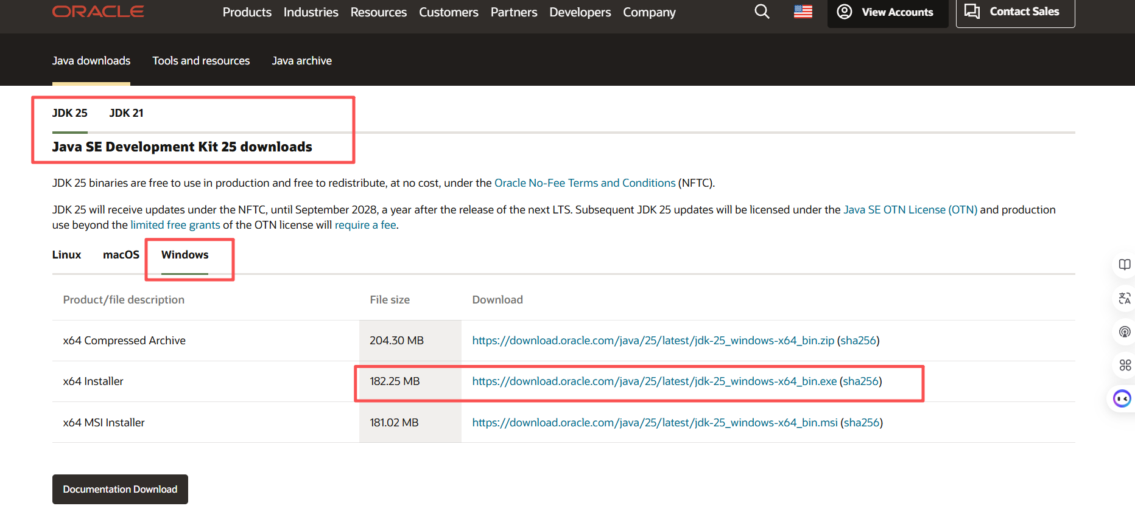The height and width of the screenshot is (517, 1135).
Task: Open Oracle No-Fee Terms and Conditions link
Action: point(585,183)
